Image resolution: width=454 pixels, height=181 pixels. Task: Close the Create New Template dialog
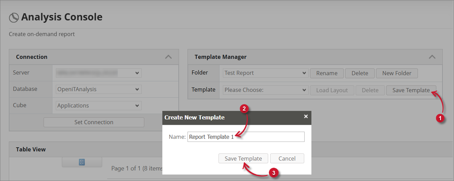coord(306,116)
